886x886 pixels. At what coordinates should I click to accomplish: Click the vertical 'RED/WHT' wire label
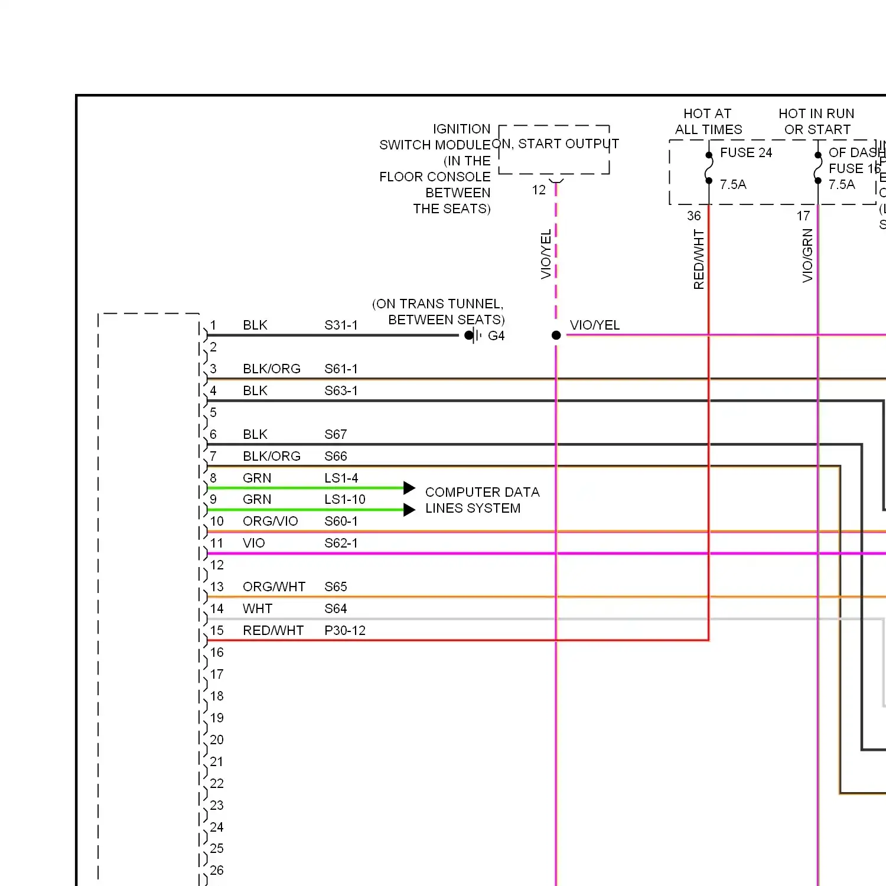point(699,260)
